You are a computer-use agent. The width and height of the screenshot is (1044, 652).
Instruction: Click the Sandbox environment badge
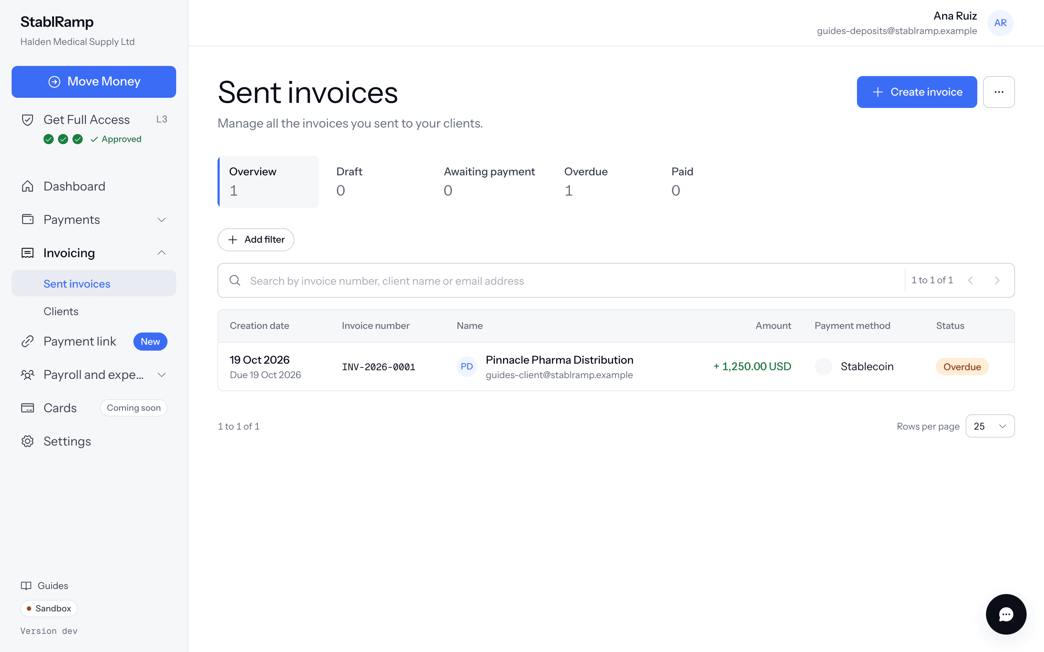point(49,609)
